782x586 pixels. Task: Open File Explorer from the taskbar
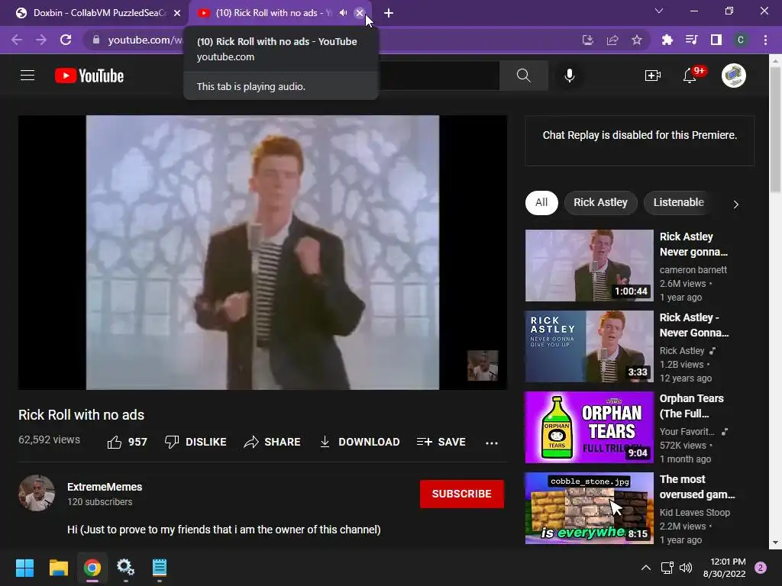tap(58, 568)
